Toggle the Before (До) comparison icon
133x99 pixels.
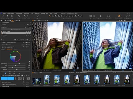tap(91, 16)
